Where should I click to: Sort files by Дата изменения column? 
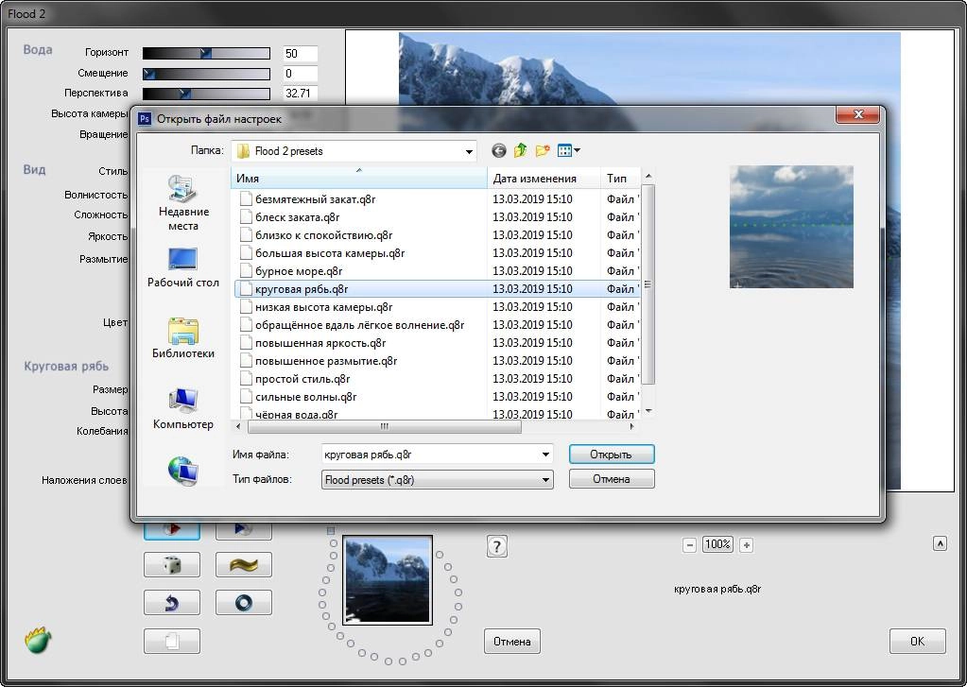click(544, 179)
